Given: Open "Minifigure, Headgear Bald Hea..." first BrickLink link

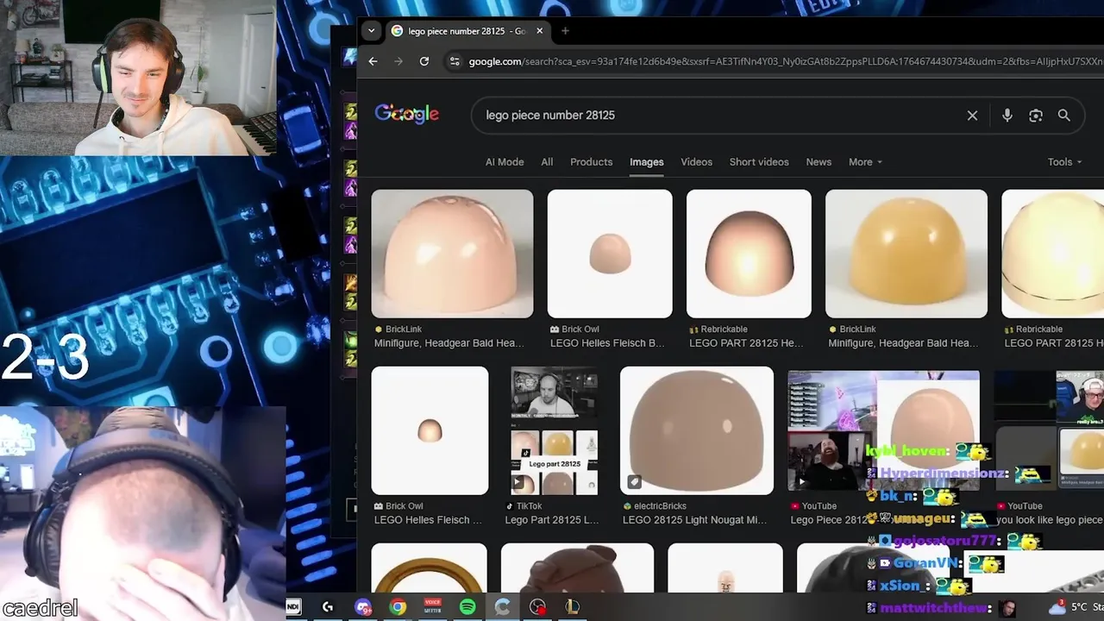Looking at the screenshot, I should pos(448,343).
